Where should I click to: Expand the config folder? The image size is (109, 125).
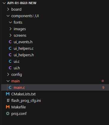pyautogui.click(x=8, y=74)
